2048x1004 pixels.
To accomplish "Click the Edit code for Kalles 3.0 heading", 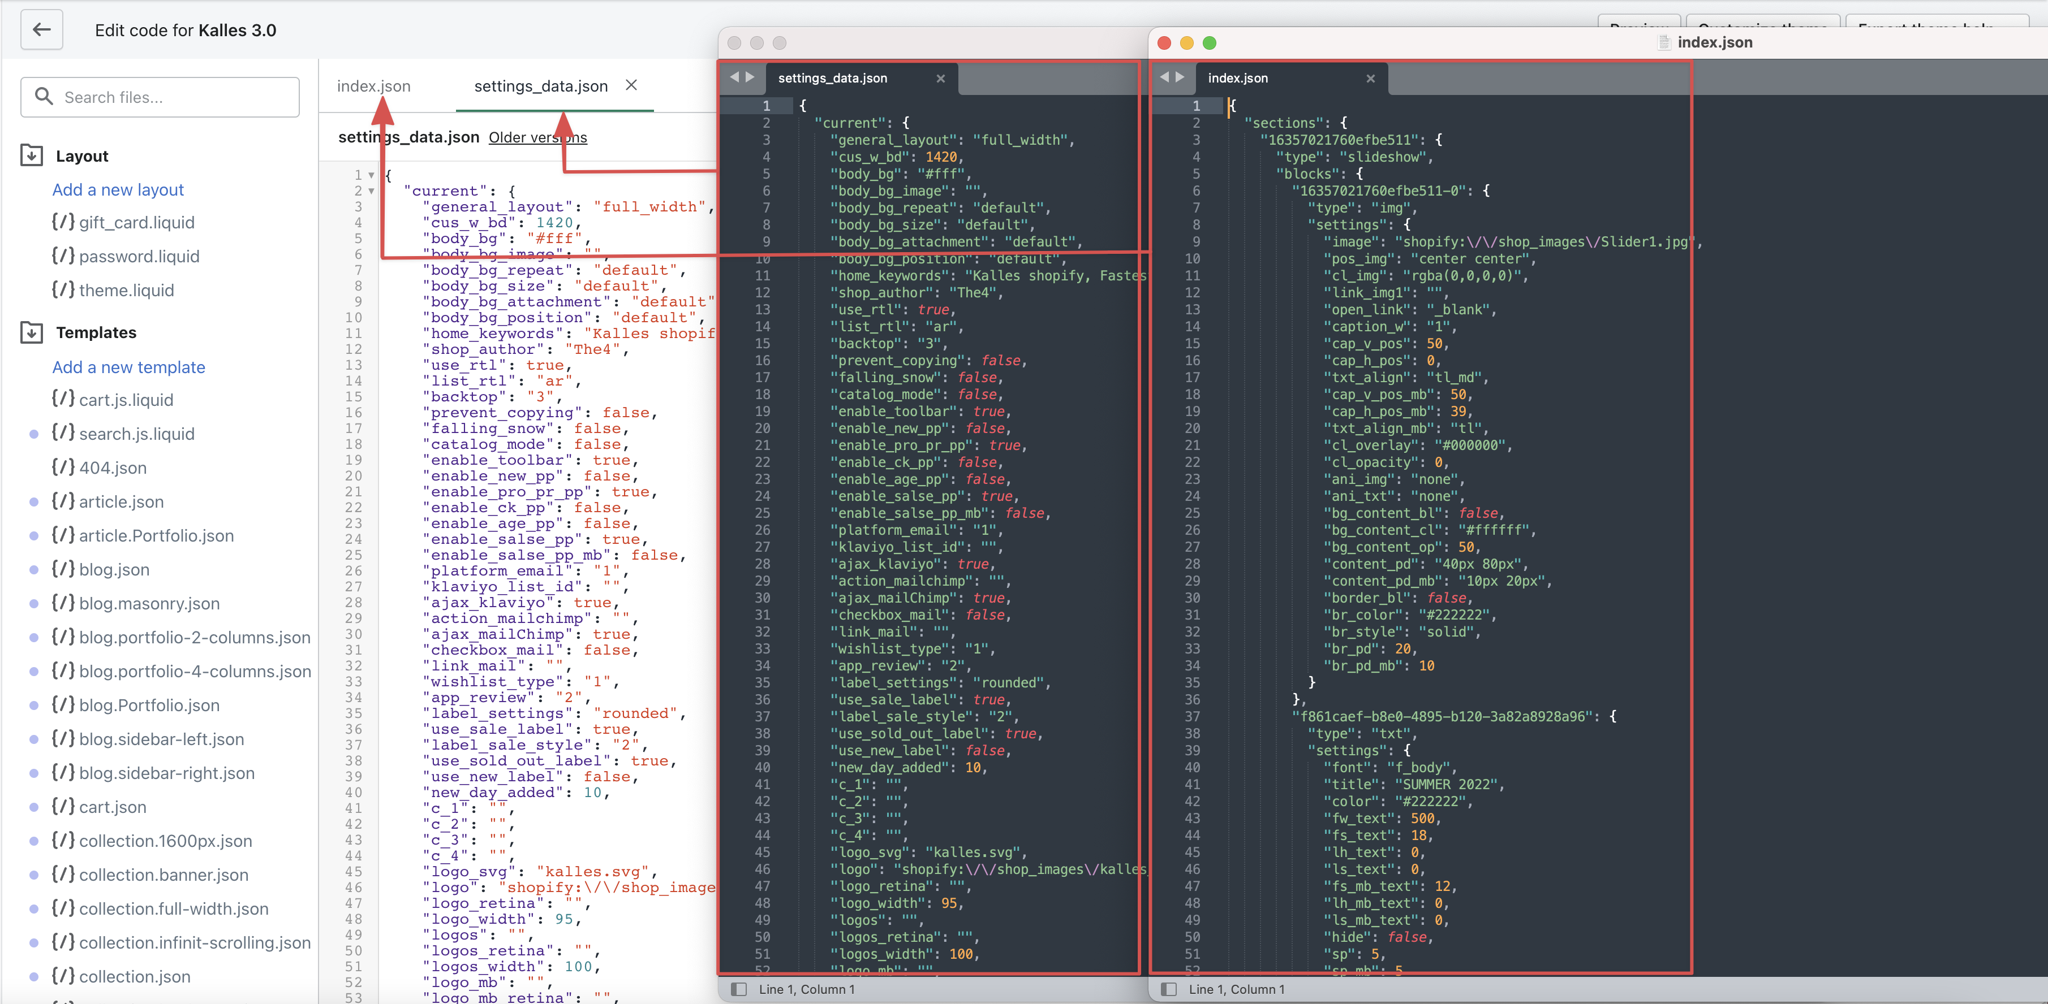I will pyautogui.click(x=185, y=30).
